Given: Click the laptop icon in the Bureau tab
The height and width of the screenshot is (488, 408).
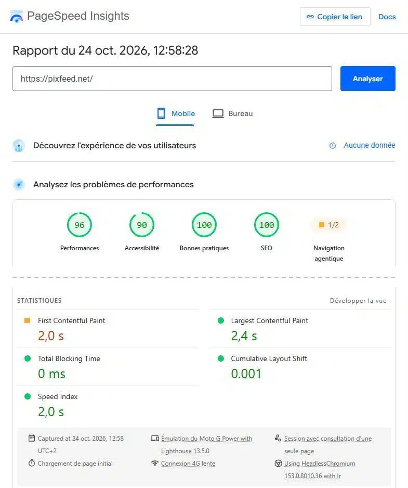Looking at the screenshot, I should pyautogui.click(x=218, y=113).
